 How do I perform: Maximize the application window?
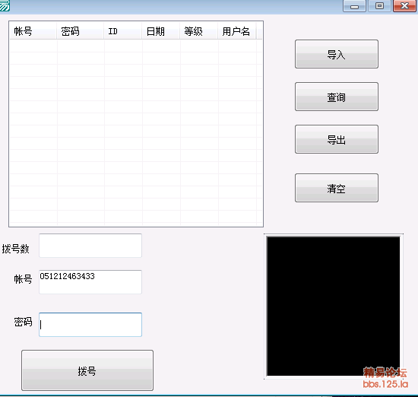tap(379, 6)
